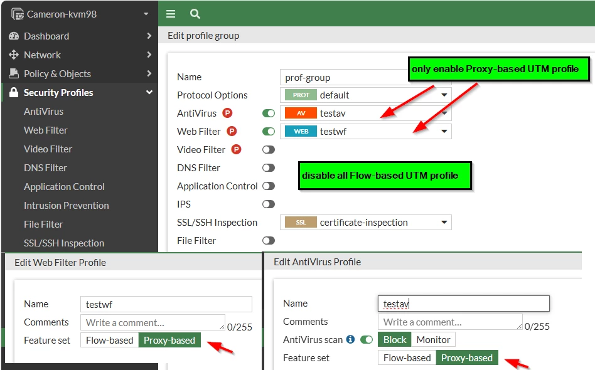
Task: Select Proxy-based in Web Filter Profile
Action: tap(169, 340)
